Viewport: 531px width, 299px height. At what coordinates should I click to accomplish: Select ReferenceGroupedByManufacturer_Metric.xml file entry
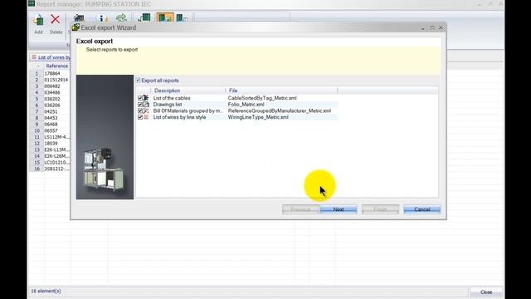pos(280,110)
